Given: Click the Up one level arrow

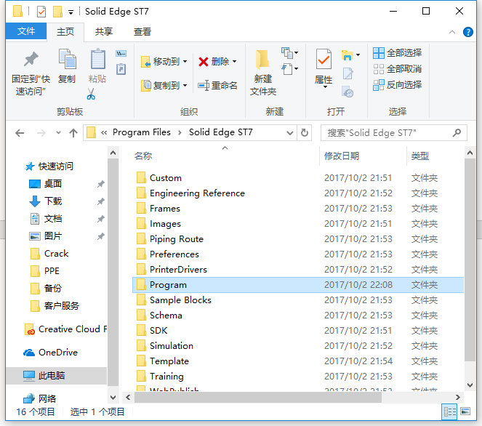Looking at the screenshot, I should [73, 133].
